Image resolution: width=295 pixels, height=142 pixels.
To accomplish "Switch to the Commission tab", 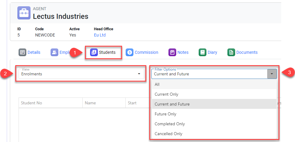I will point(146,52).
